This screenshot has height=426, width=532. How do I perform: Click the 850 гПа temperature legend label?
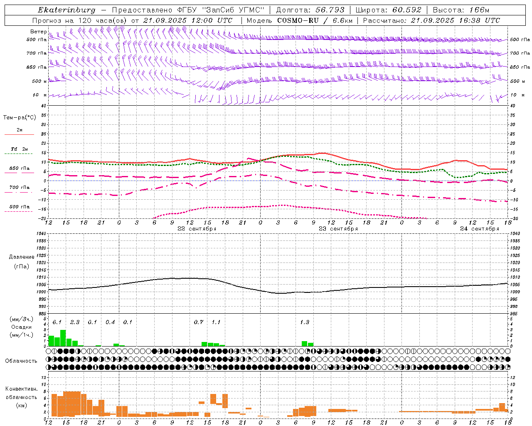(20, 168)
